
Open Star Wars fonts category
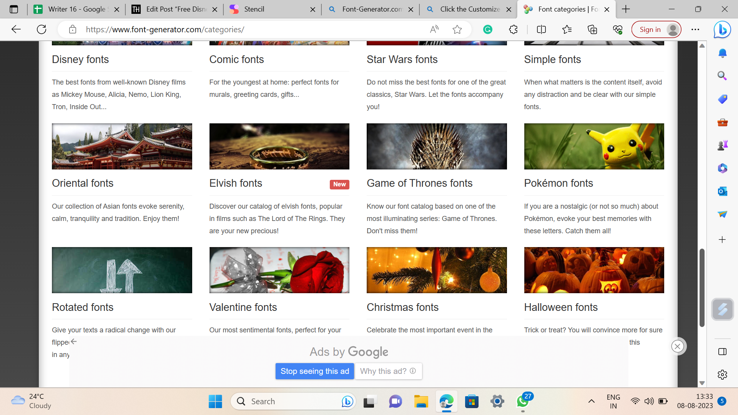[402, 60]
